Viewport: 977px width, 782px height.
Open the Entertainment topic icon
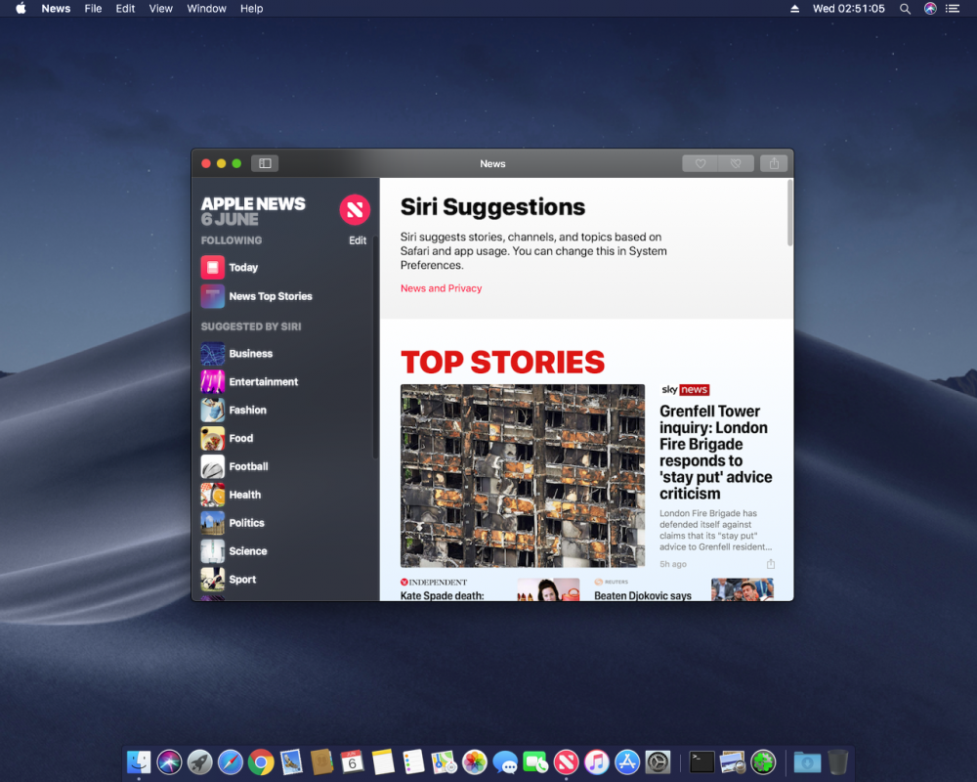(x=212, y=381)
